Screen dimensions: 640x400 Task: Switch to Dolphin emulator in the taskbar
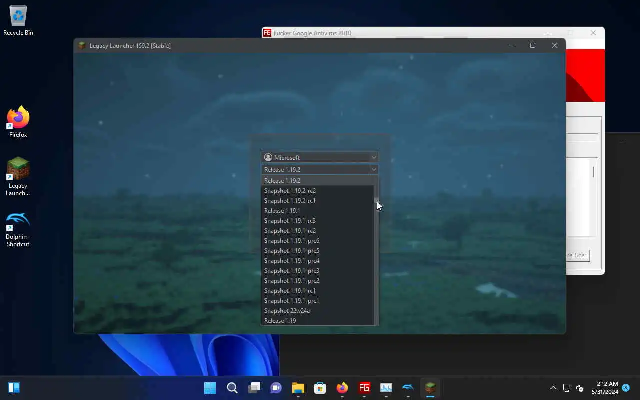(x=408, y=388)
